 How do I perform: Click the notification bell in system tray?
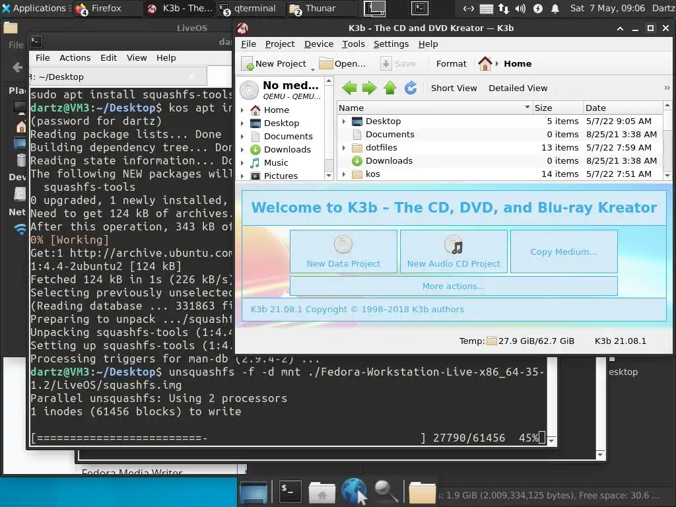[x=555, y=8]
